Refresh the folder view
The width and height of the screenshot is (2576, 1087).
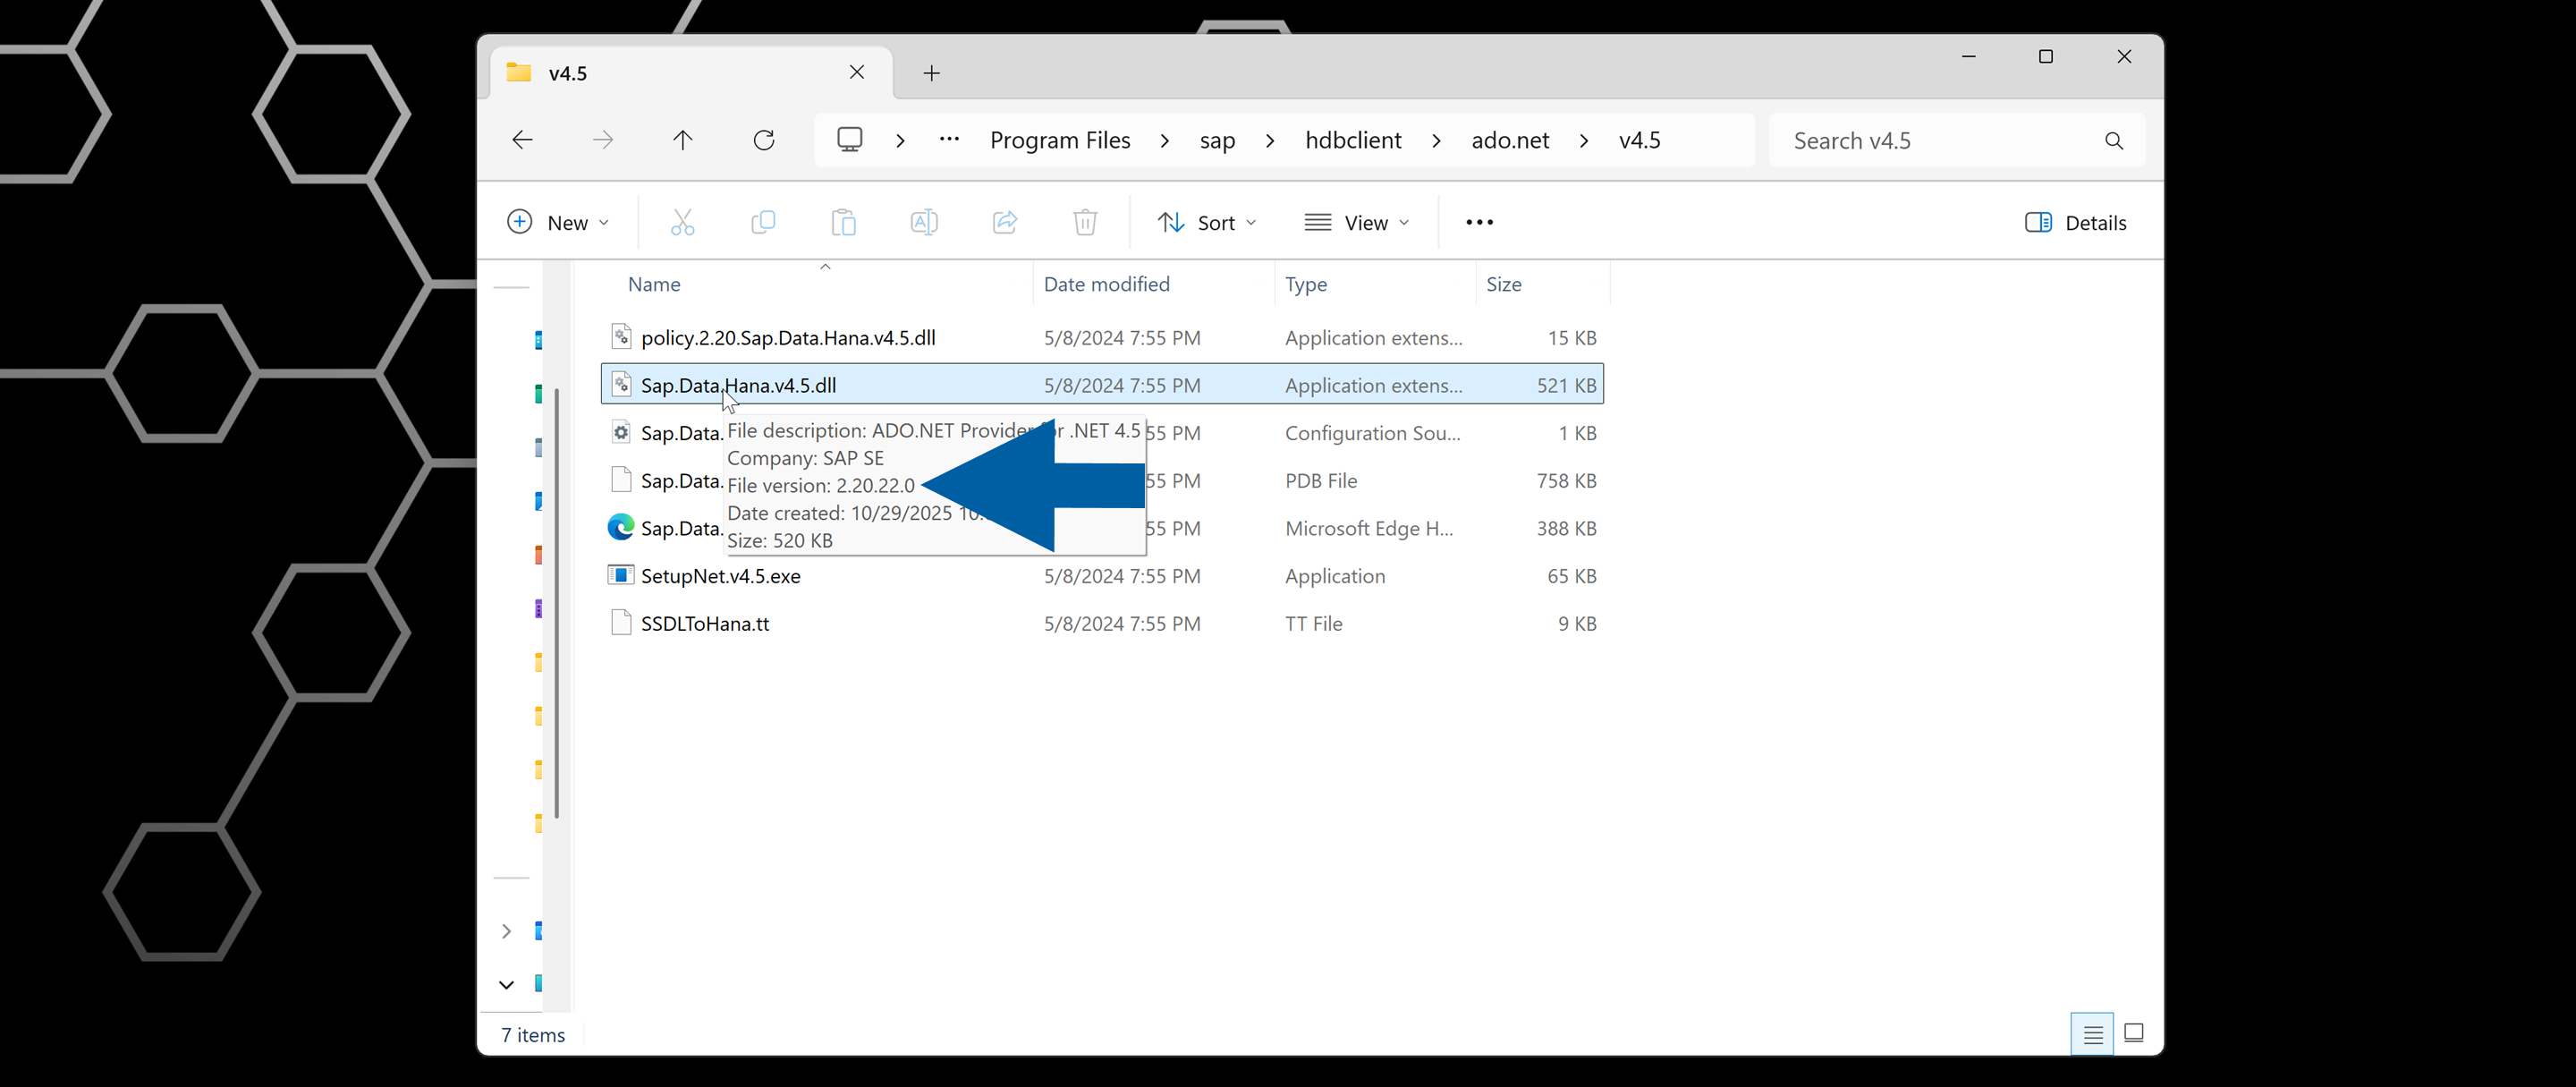[763, 140]
